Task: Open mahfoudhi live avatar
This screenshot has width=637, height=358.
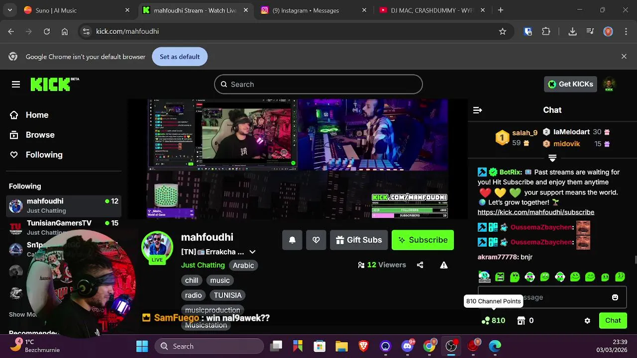Action: point(157,247)
